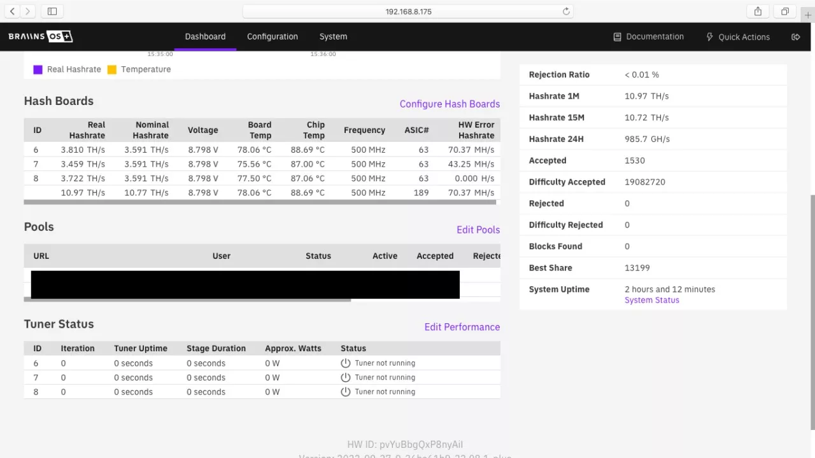The height and width of the screenshot is (458, 815).
Task: Switch to the Configuration tab
Action: pyautogui.click(x=273, y=37)
